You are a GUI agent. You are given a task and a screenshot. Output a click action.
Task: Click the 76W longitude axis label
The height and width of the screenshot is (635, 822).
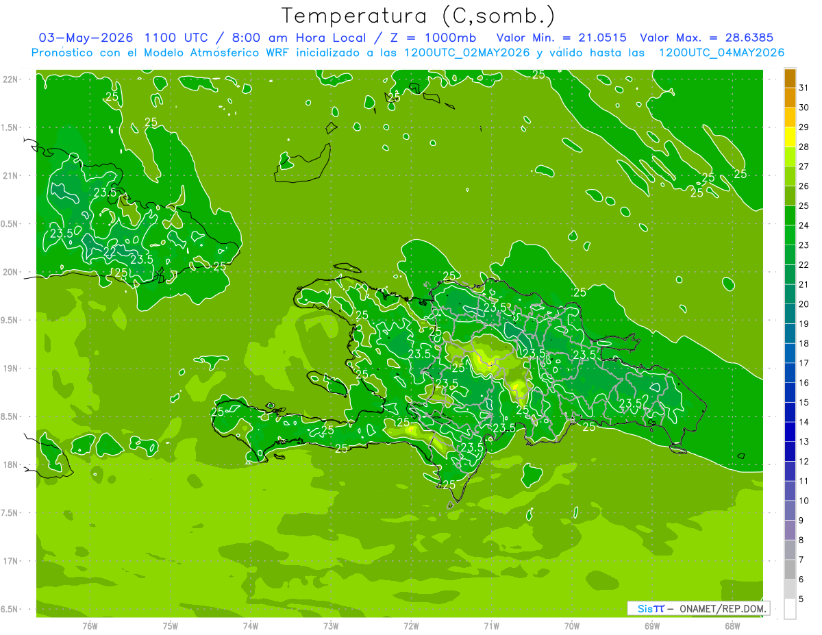pyautogui.click(x=90, y=625)
